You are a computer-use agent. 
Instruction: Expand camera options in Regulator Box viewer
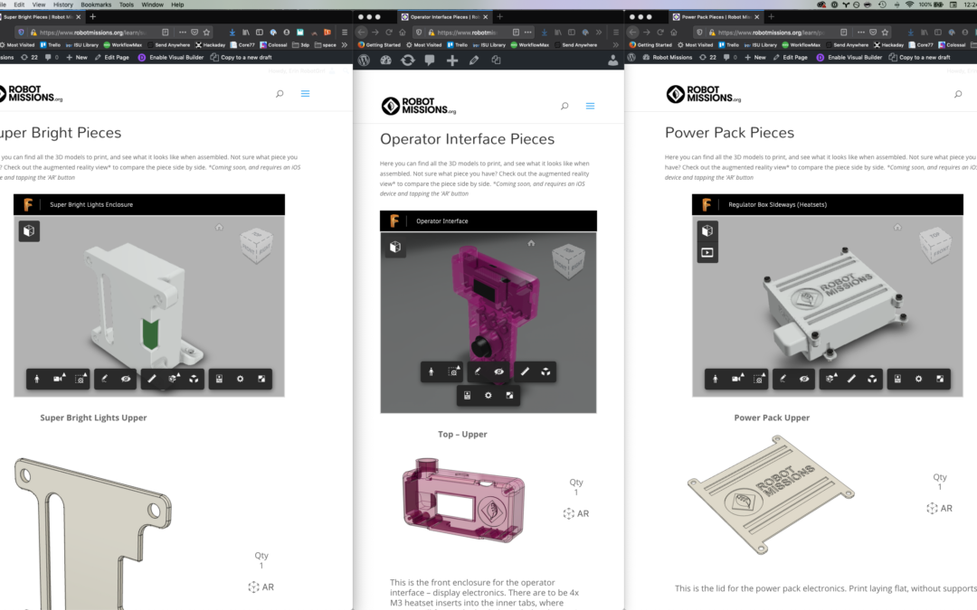tap(742, 375)
